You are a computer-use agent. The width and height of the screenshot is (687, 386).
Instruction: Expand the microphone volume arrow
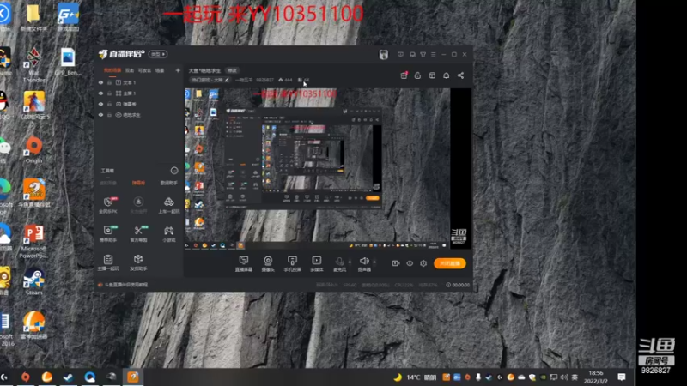(350, 262)
